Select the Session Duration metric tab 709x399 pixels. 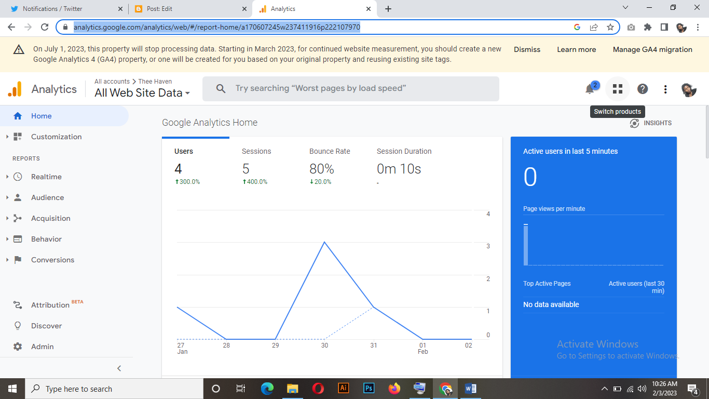click(x=404, y=166)
